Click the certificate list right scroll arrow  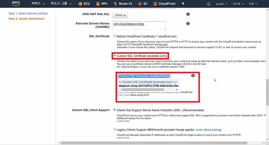coord(177,90)
